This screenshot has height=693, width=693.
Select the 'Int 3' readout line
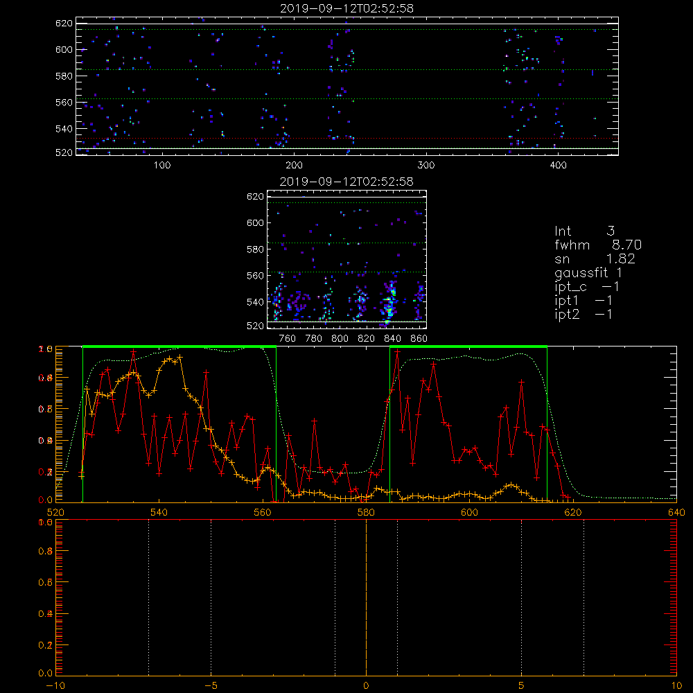[584, 231]
